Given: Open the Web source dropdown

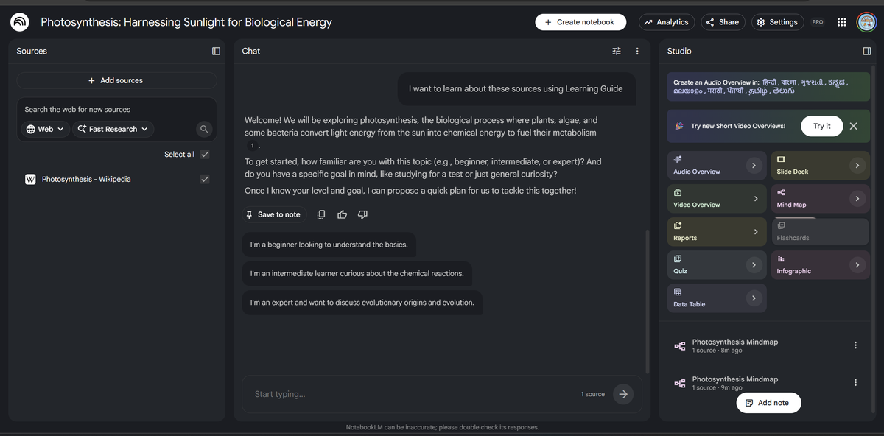Looking at the screenshot, I should point(45,129).
